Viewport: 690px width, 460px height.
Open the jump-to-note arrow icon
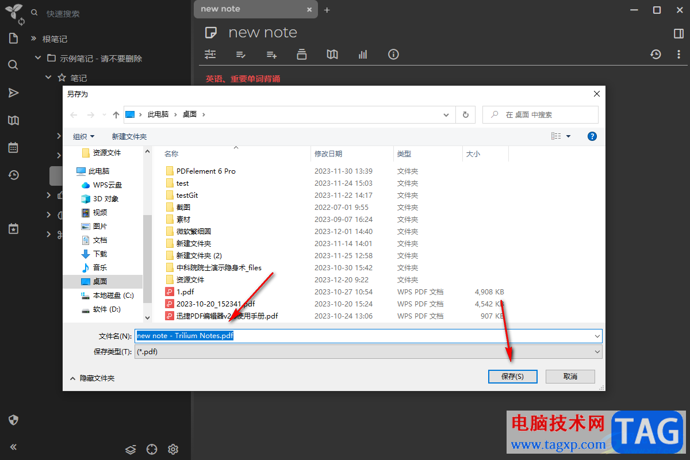pos(13,93)
